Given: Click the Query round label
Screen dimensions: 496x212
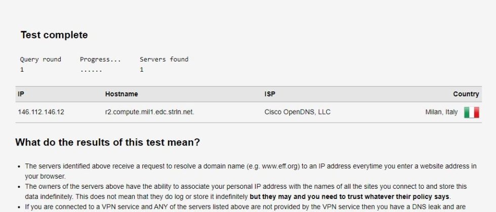Looking at the screenshot, I should tap(40, 59).
